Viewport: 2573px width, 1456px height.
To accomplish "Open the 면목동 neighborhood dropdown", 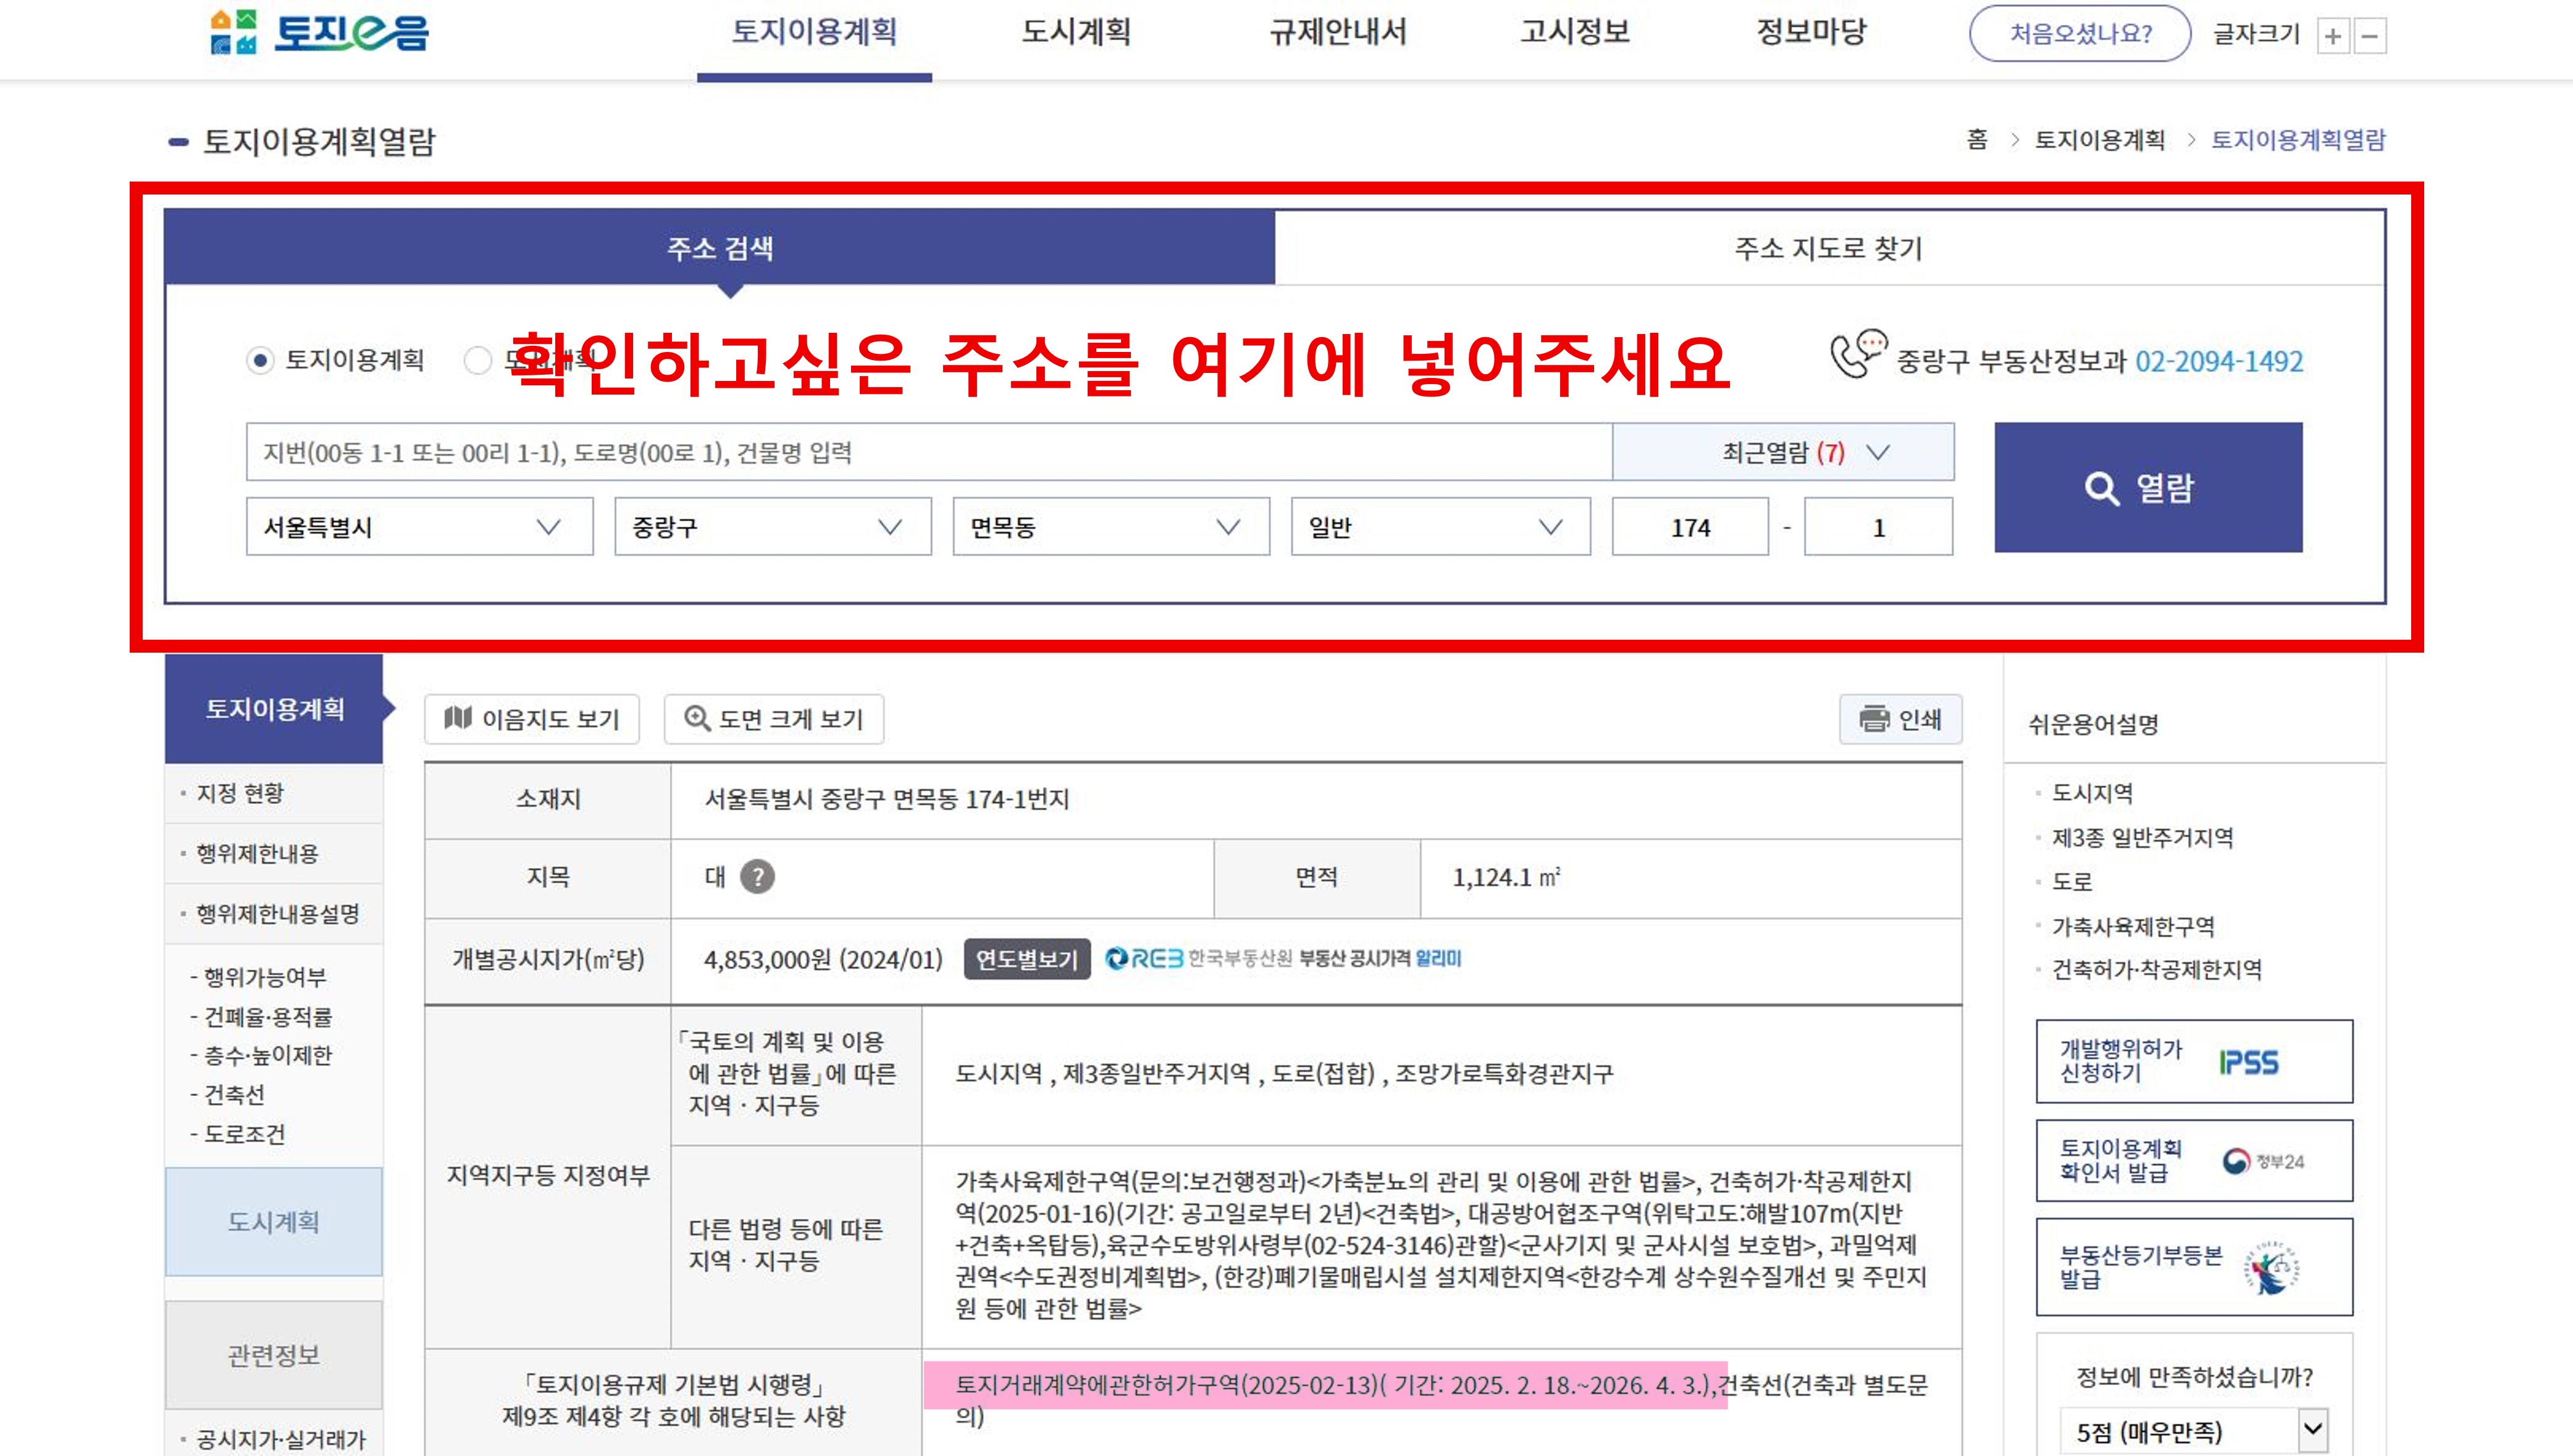I will (x=1111, y=527).
